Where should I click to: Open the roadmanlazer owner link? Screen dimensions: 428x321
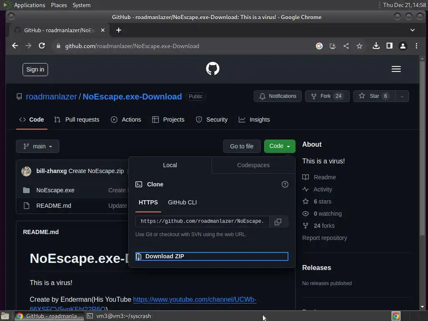51,97
